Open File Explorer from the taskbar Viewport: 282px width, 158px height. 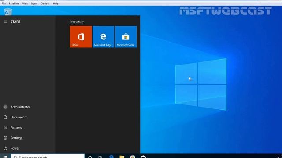tap(122, 156)
